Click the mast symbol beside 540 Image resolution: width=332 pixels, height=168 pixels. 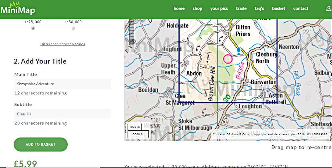coord(208,56)
